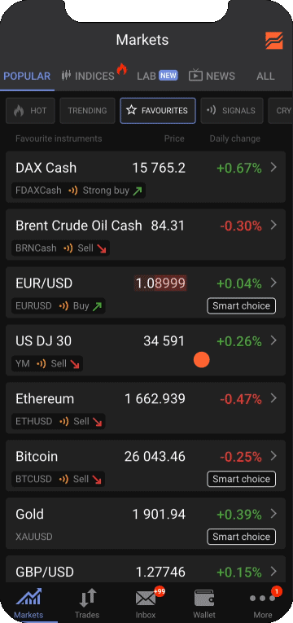Open the Inbox envelope icon
The image size is (293, 623).
coord(146,599)
